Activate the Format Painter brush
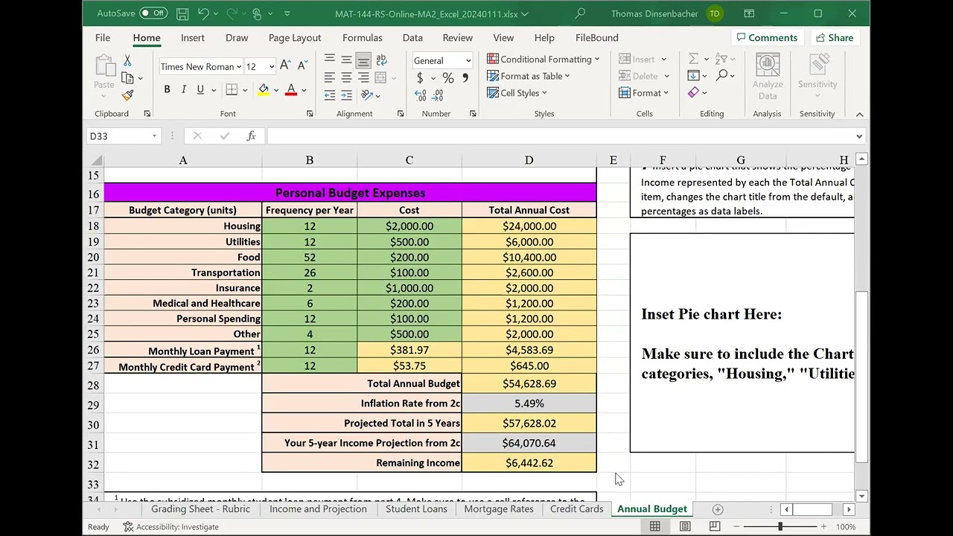Screen dimensions: 953x536 (x=127, y=95)
